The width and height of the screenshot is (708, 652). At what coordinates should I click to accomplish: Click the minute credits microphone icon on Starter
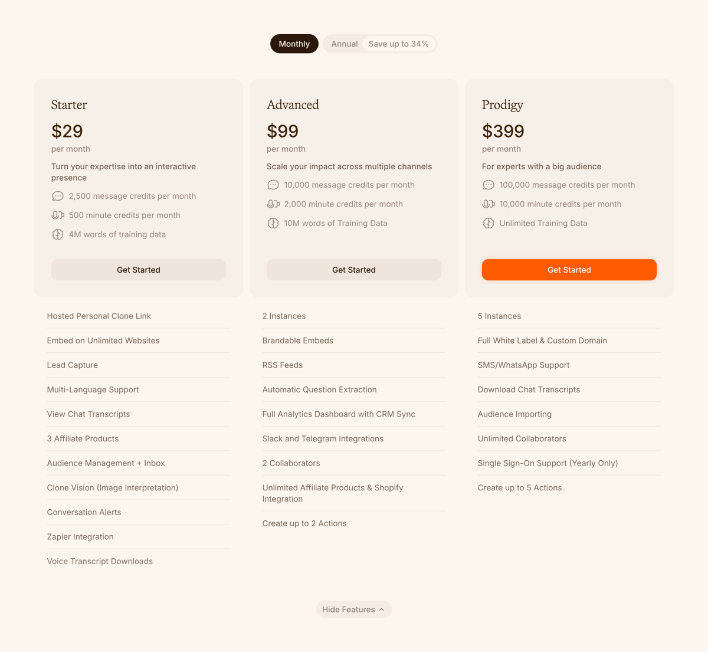click(x=57, y=215)
